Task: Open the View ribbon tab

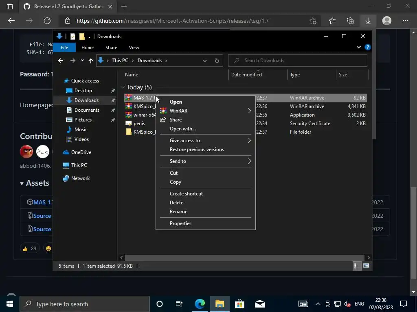Action: point(134,48)
